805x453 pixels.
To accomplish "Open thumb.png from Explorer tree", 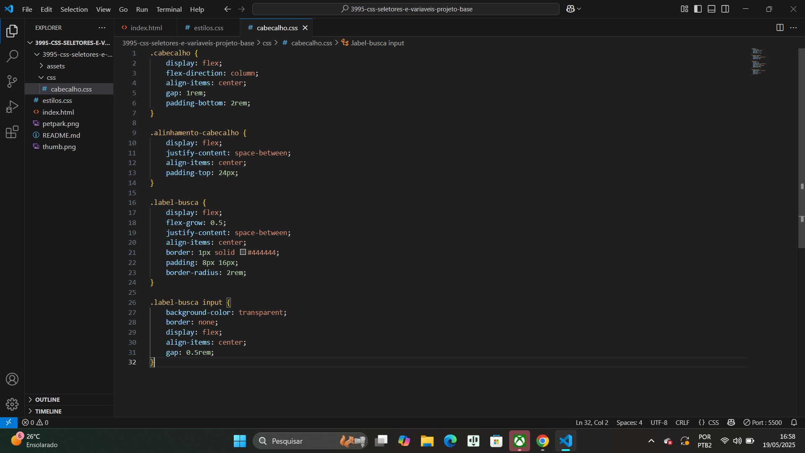I will pos(69,147).
